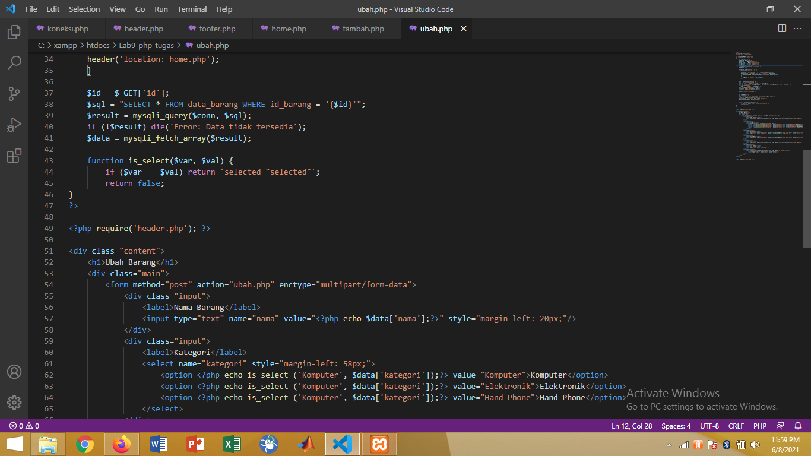Open the Edit menu
811x456 pixels.
(53, 9)
